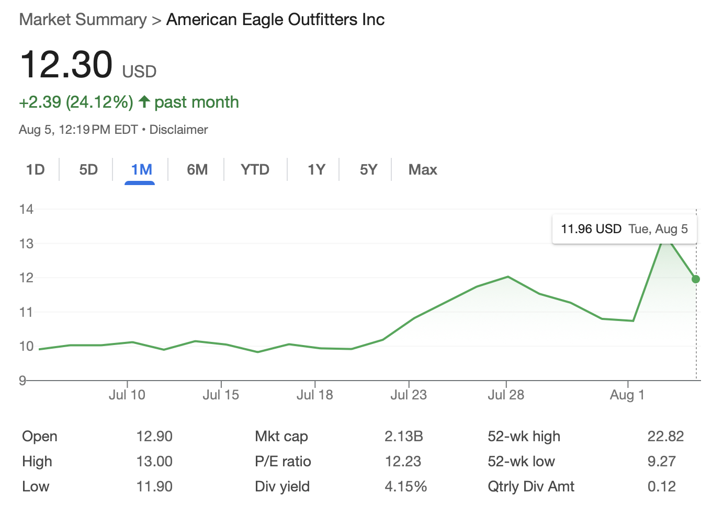Select the Max time range
723x505 pixels.
pyautogui.click(x=422, y=169)
